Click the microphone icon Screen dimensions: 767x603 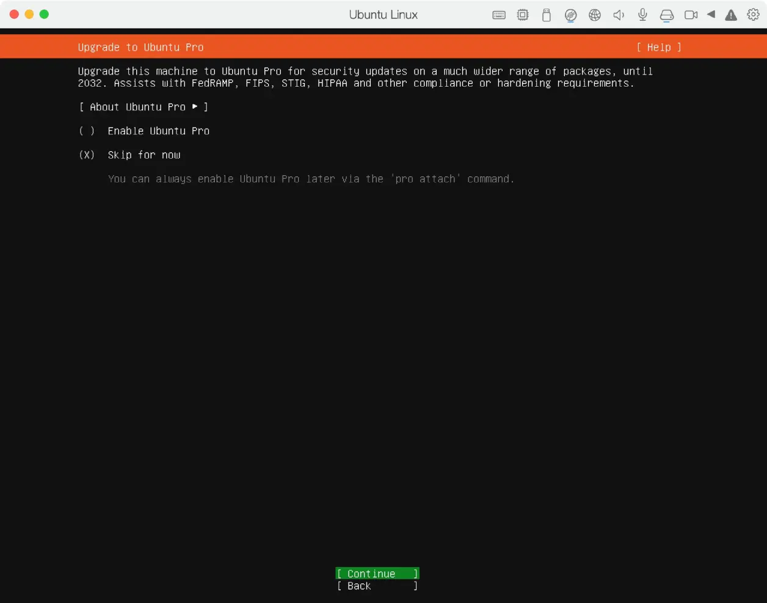tap(642, 15)
